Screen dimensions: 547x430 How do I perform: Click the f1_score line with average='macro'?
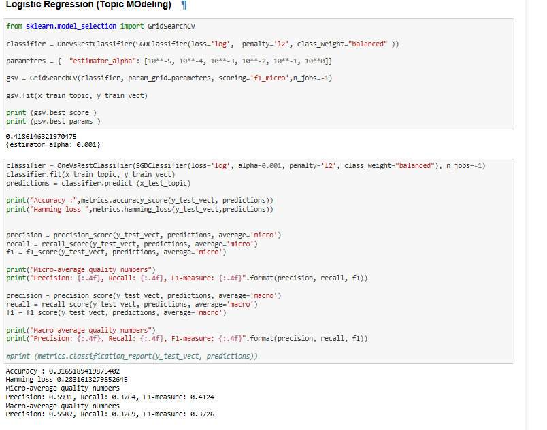pos(116,313)
